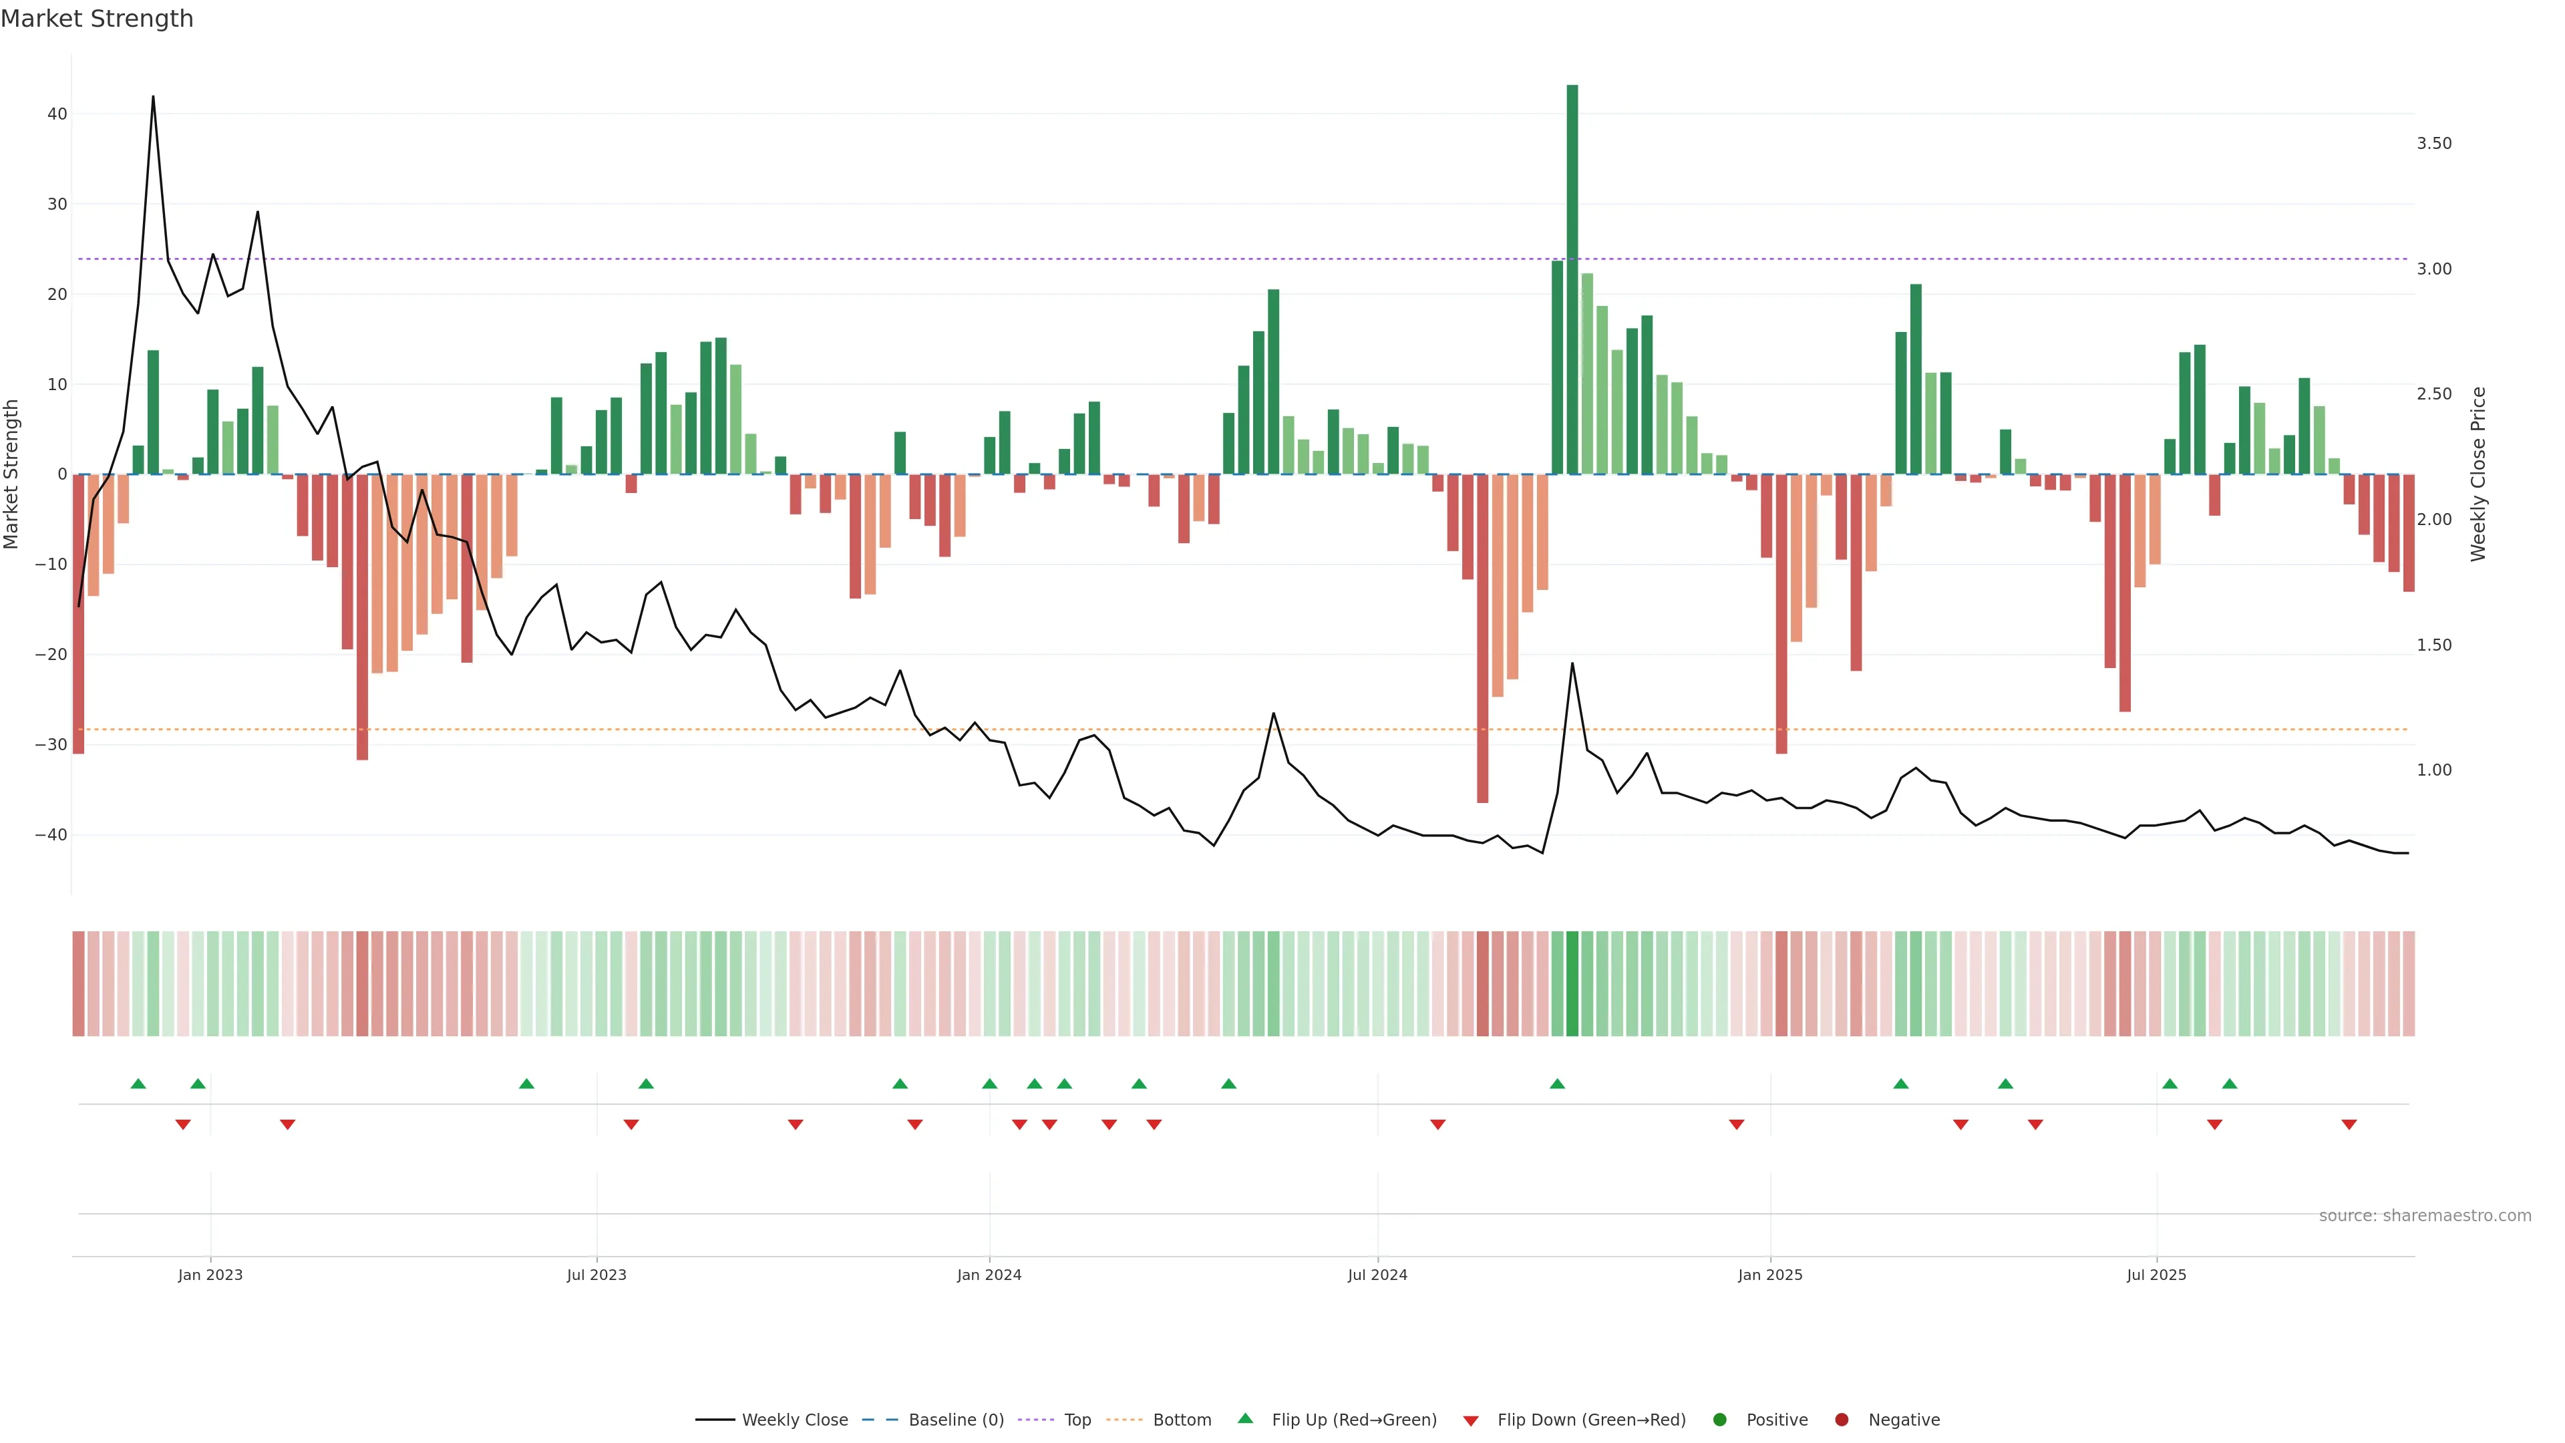The width and height of the screenshot is (2565, 1443).
Task: Toggle the Bottom legend entry
Action: click(1182, 1419)
